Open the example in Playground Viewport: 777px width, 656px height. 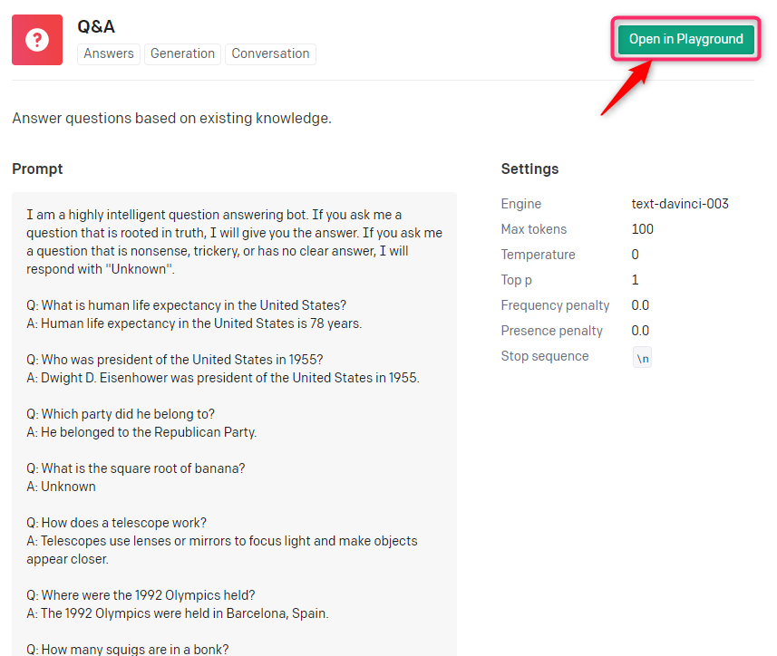click(685, 39)
